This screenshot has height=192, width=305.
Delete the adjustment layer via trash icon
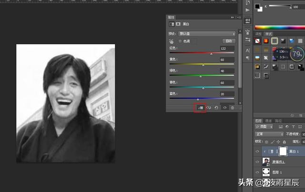point(232,108)
